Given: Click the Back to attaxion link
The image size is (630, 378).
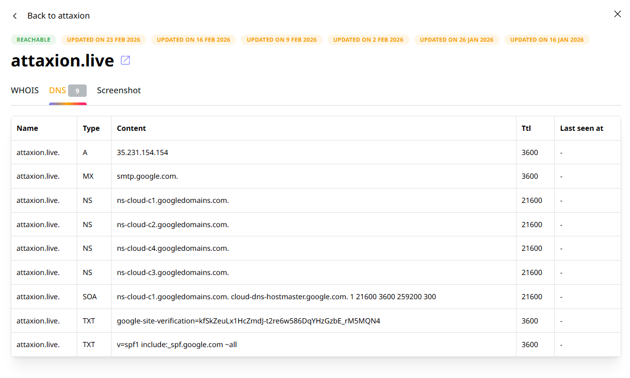Looking at the screenshot, I should pos(58,15).
